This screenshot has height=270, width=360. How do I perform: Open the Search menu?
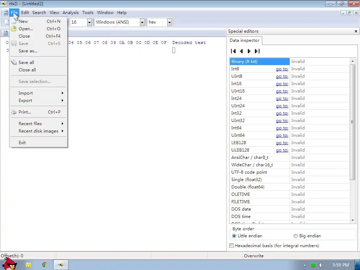pyautogui.click(x=39, y=13)
